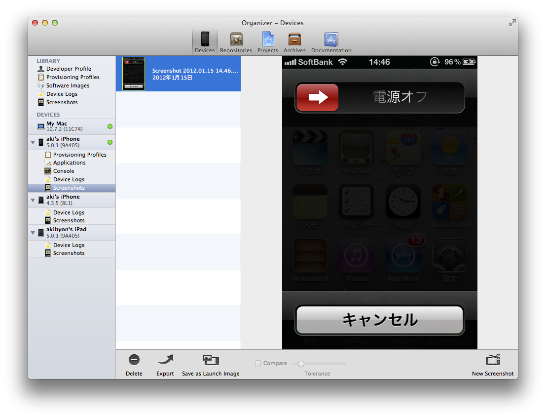Viewport: 546px width, 418px height.
Task: Switch to the Projects tab
Action: [267, 42]
